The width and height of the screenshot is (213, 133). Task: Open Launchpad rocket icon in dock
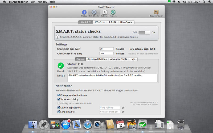pyautogui.click(x=44, y=124)
